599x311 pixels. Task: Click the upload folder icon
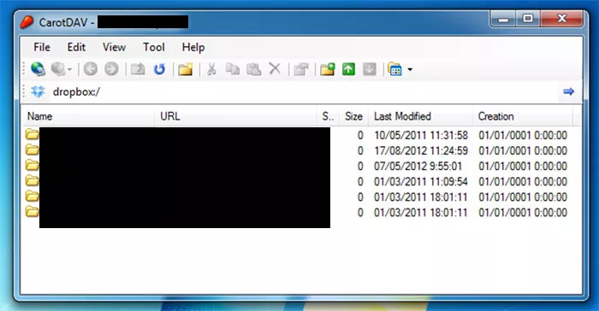point(328,69)
